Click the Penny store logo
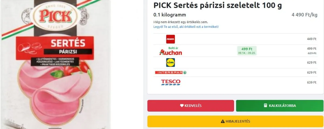Viewport: 324px width, 129px height. tap(170, 39)
